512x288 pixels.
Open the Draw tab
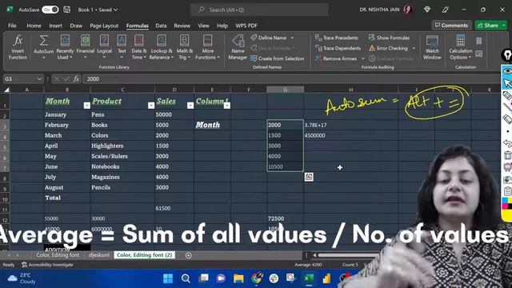(76, 26)
